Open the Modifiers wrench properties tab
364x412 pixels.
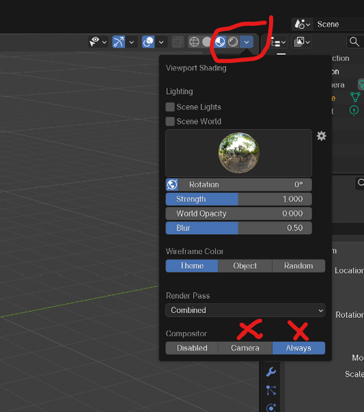pos(271,371)
